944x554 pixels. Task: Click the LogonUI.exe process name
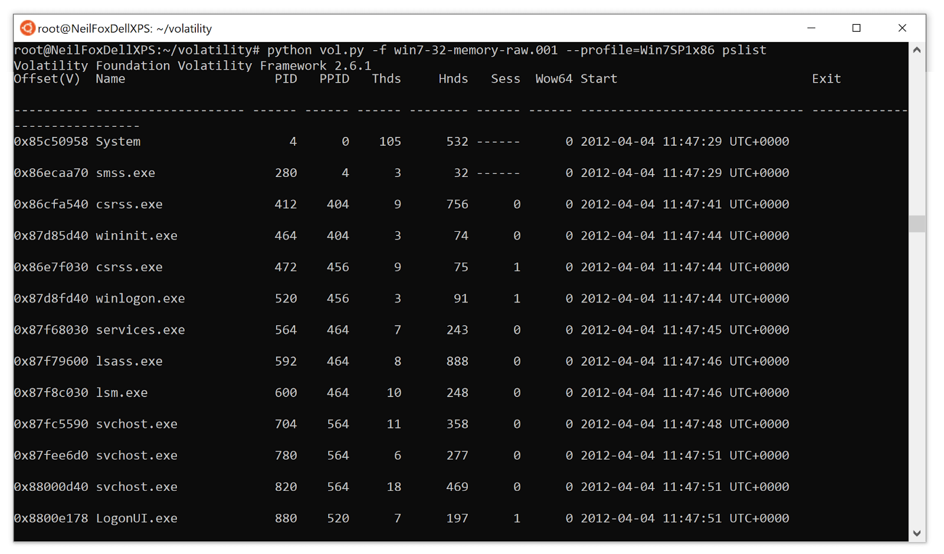point(136,518)
